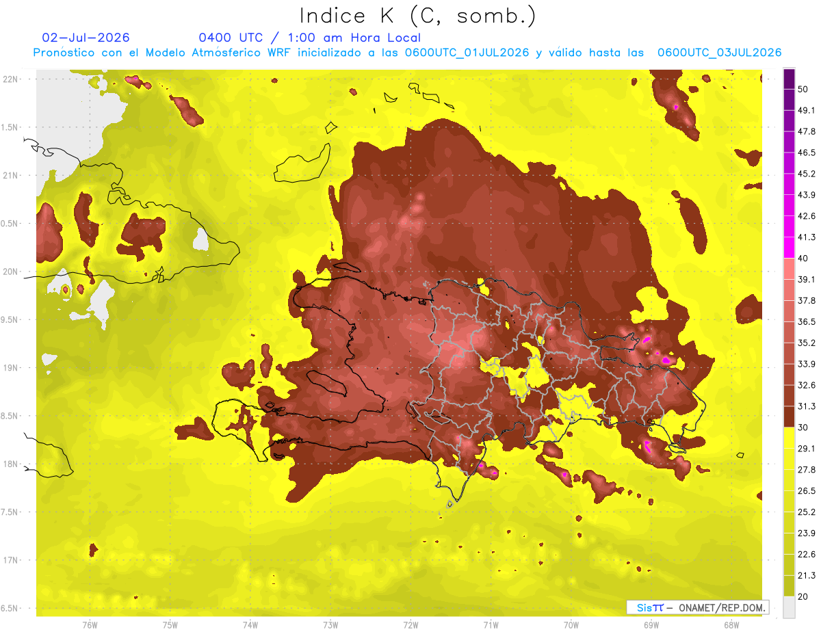The image size is (821, 634).
Task: Click the colorbar value "30"
Action: tap(804, 427)
